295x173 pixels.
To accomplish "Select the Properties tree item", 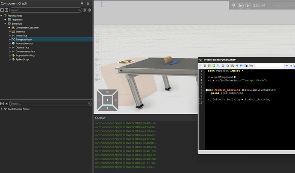I will (x=17, y=20).
